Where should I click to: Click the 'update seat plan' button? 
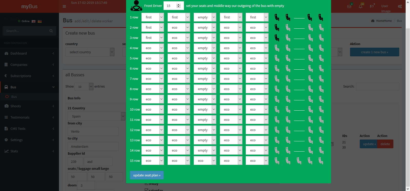(x=147, y=175)
